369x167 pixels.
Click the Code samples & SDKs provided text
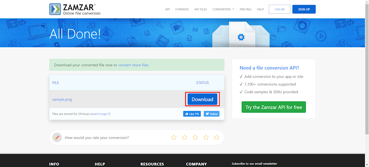coord(271,92)
